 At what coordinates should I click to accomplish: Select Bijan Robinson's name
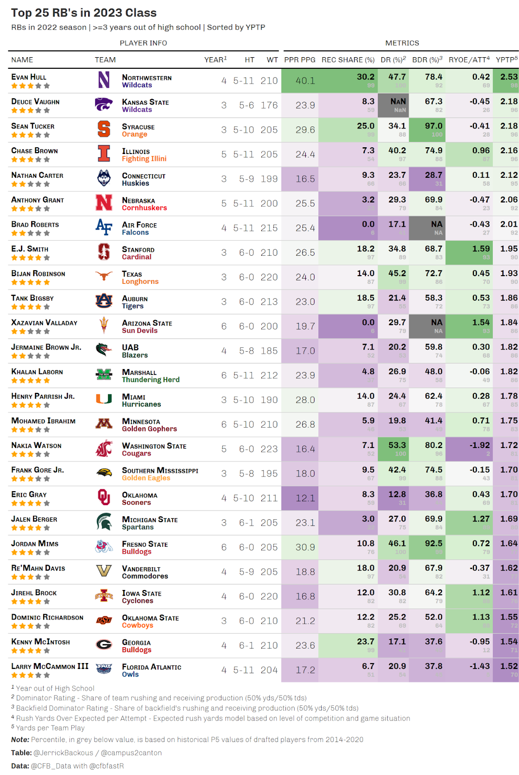point(38,274)
